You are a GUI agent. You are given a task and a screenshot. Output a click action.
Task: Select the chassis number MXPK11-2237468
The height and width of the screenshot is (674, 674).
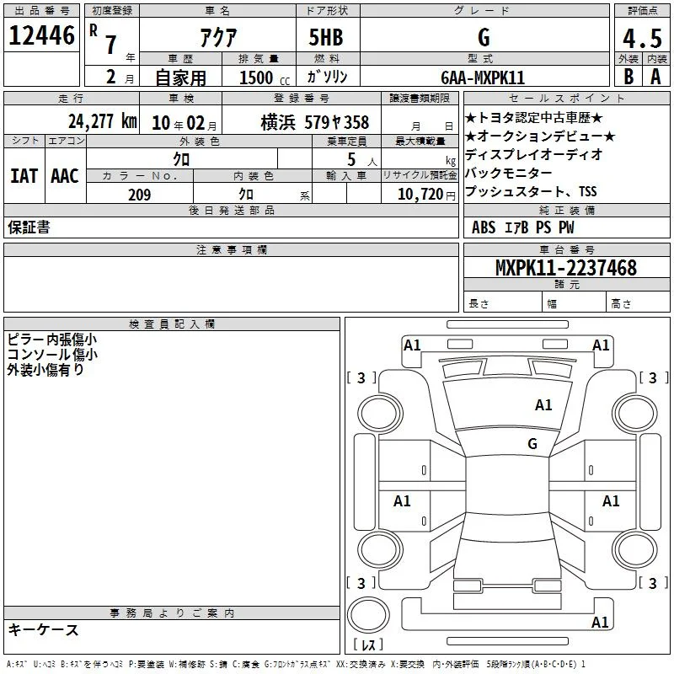(566, 268)
